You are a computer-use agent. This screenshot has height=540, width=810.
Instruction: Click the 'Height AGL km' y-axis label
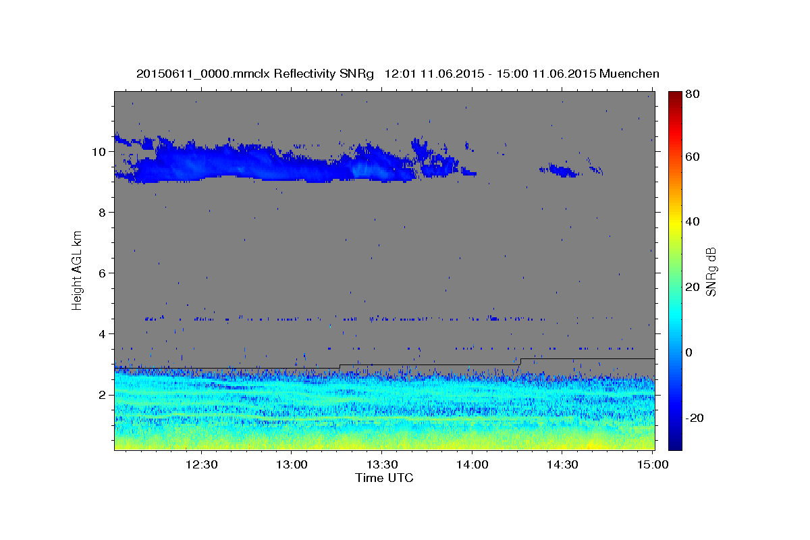pos(77,270)
